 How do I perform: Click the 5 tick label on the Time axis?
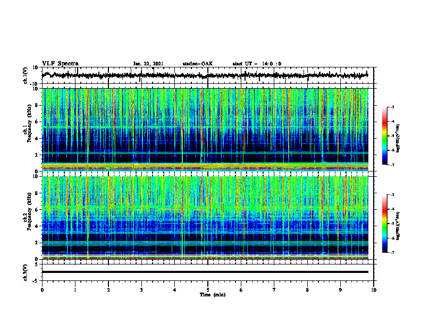(208, 290)
